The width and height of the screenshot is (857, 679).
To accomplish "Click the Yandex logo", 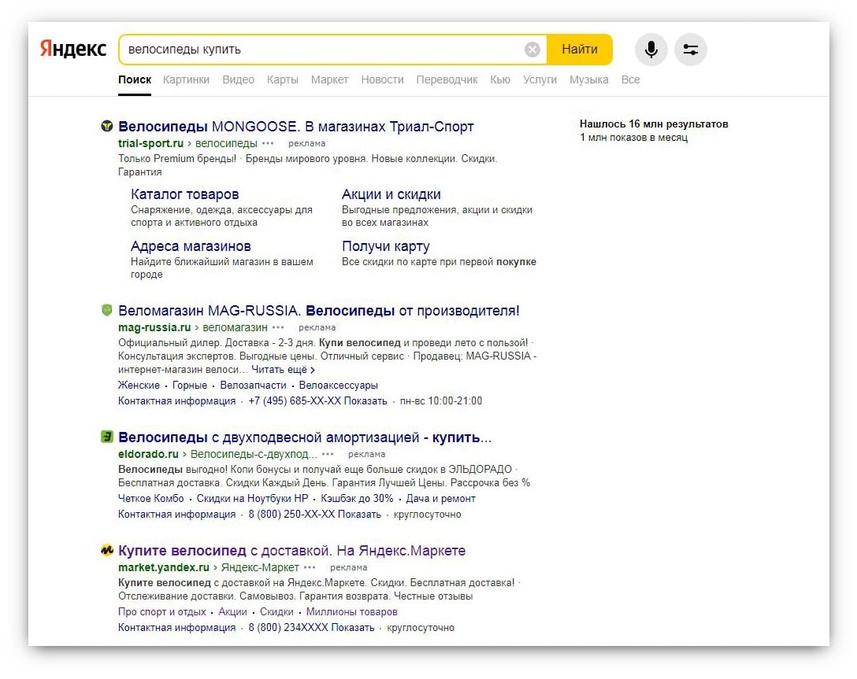I will point(73,49).
